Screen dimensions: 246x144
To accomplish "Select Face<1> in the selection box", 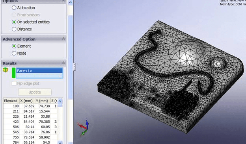I will (x=39, y=71).
